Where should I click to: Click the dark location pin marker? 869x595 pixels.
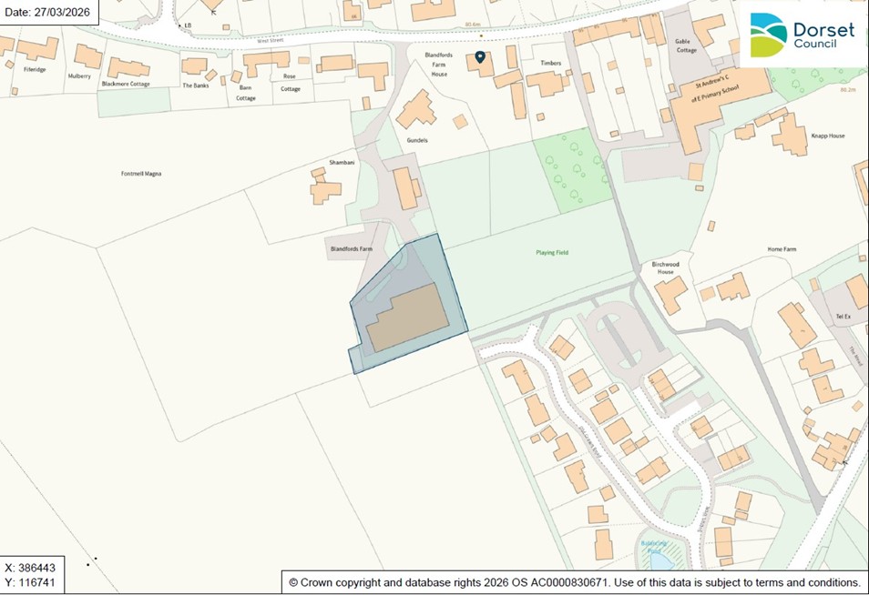click(x=480, y=57)
